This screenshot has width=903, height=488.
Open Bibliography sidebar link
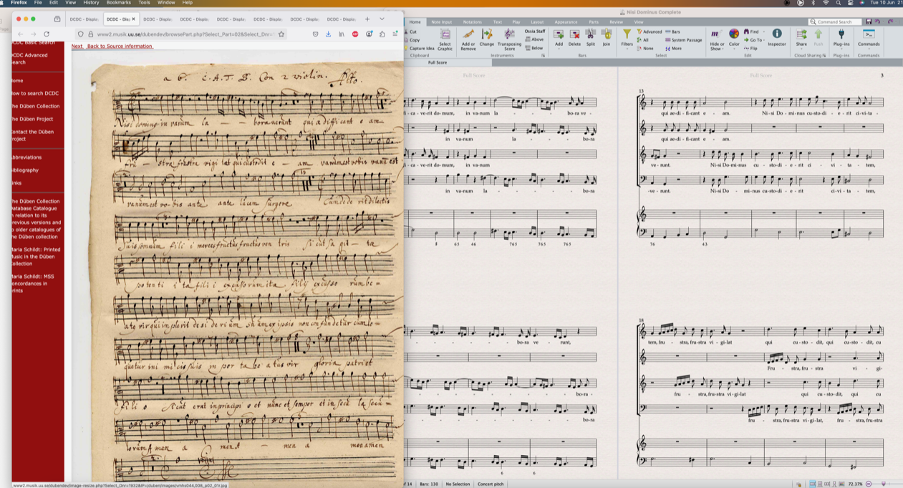pyautogui.click(x=25, y=170)
